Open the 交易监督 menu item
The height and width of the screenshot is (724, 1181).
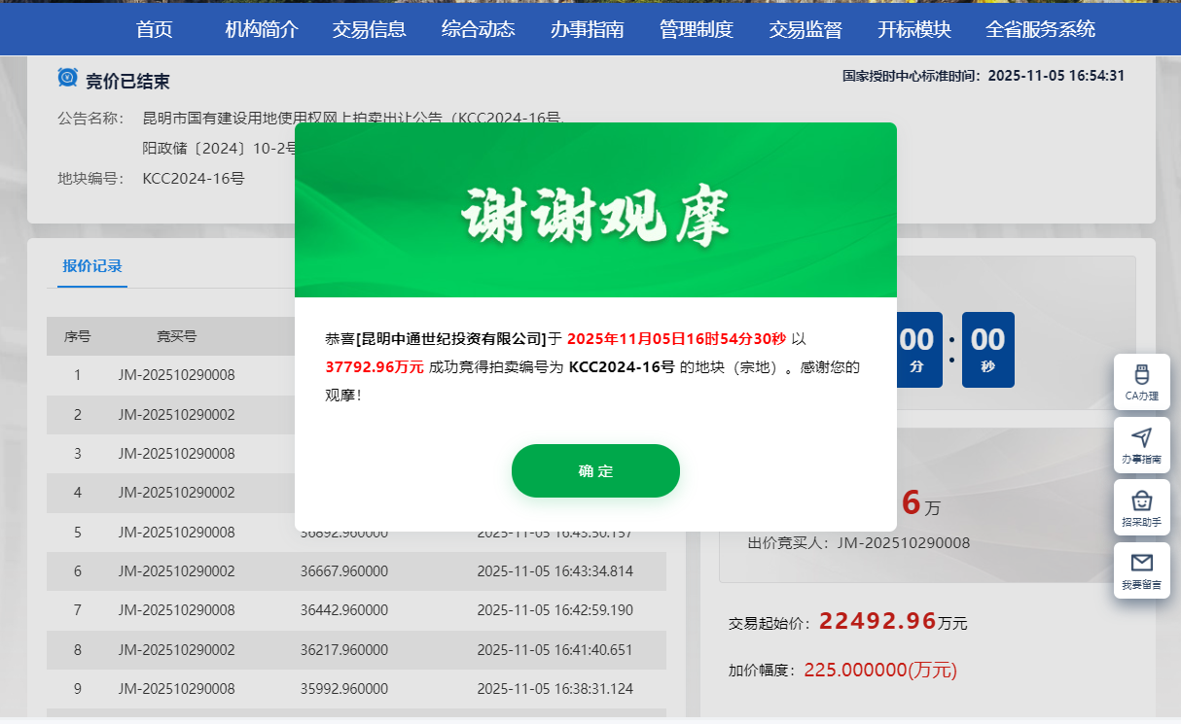point(805,29)
